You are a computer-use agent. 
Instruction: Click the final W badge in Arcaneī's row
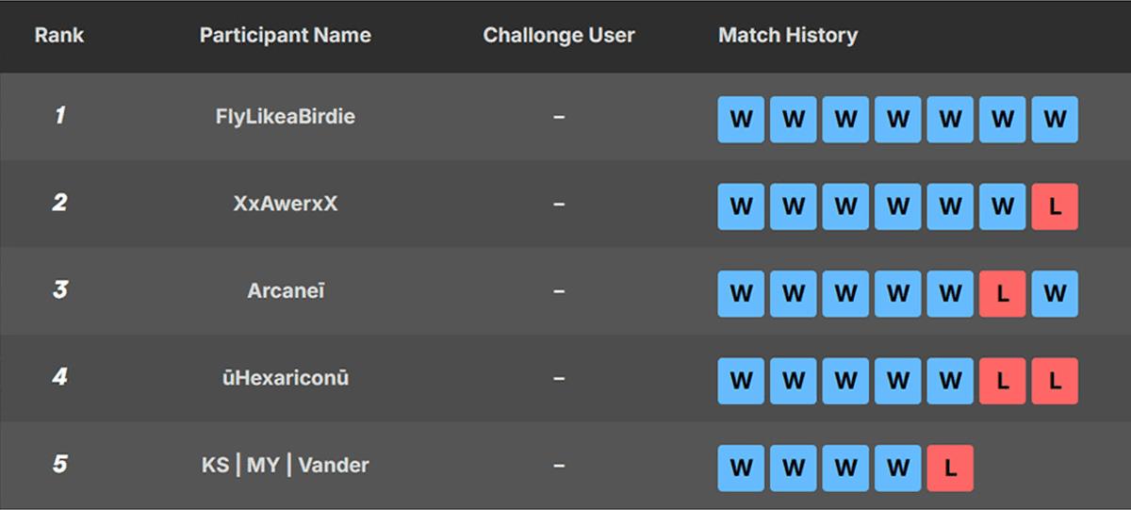pyautogui.click(x=1055, y=294)
